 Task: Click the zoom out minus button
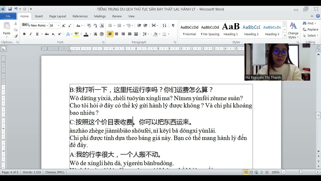[284, 172]
